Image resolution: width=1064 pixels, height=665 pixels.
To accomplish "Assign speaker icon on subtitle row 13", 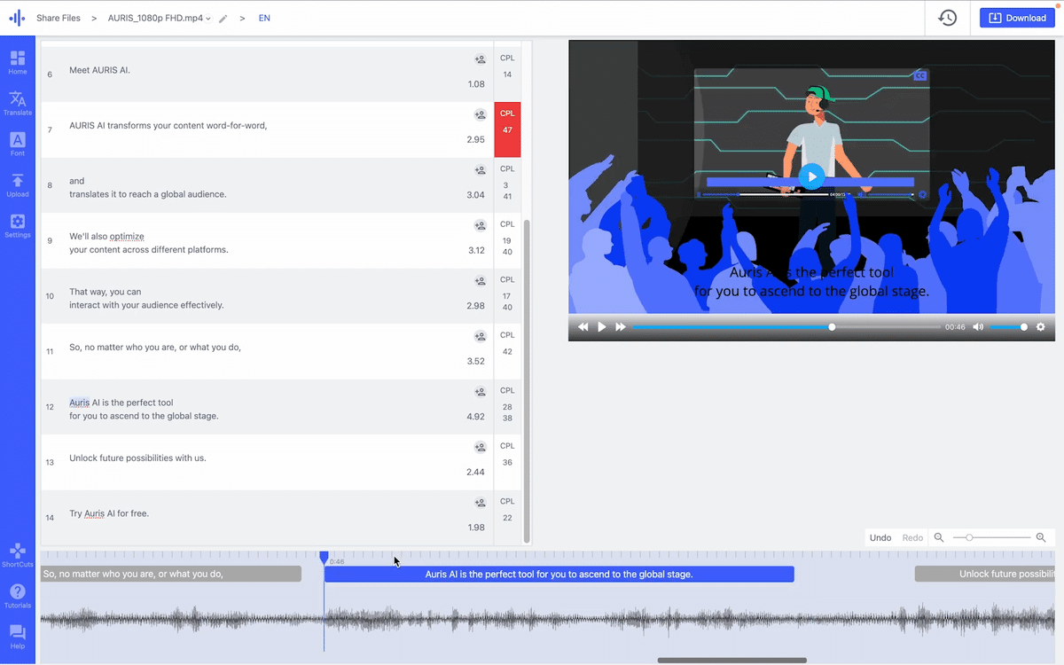I will pos(480,447).
